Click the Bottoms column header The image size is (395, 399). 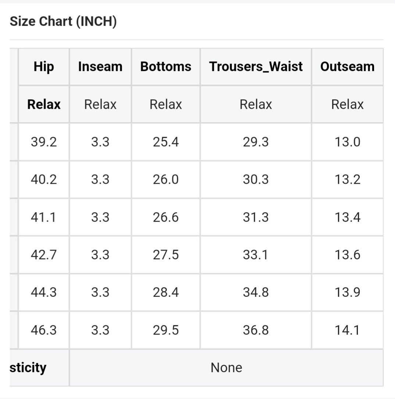[x=166, y=67]
